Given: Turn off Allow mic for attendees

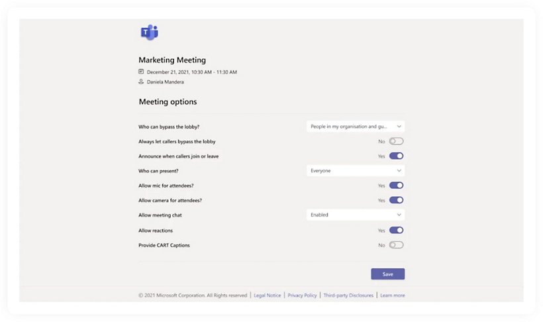Looking at the screenshot, I should pos(396,186).
